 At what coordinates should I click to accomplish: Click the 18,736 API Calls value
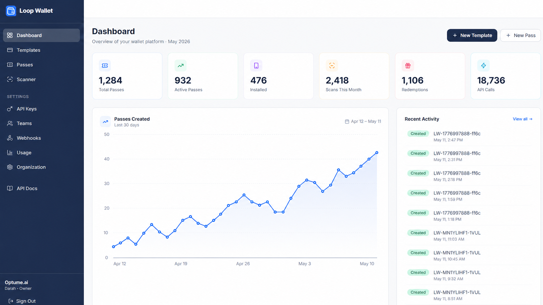(491, 80)
